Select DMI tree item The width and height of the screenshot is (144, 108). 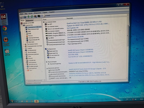click(x=28, y=31)
